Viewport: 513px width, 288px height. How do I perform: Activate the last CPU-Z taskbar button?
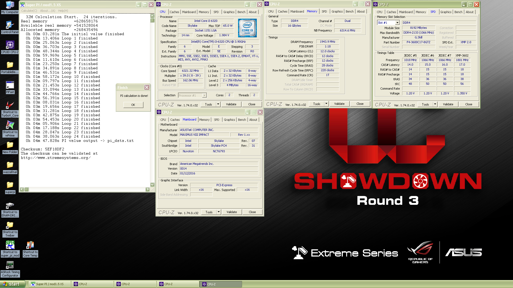tap(221, 284)
